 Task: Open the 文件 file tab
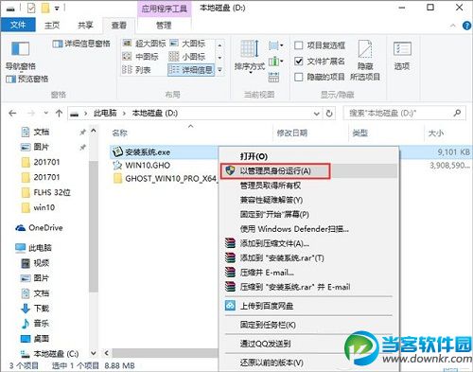(x=18, y=25)
